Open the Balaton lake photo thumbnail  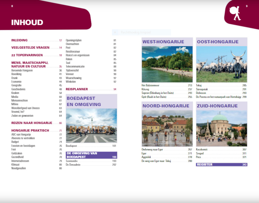(167, 64)
